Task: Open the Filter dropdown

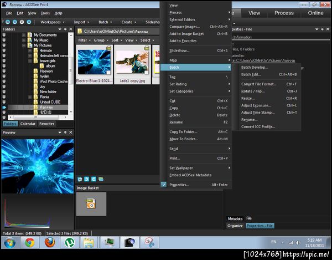Action: click(x=84, y=40)
